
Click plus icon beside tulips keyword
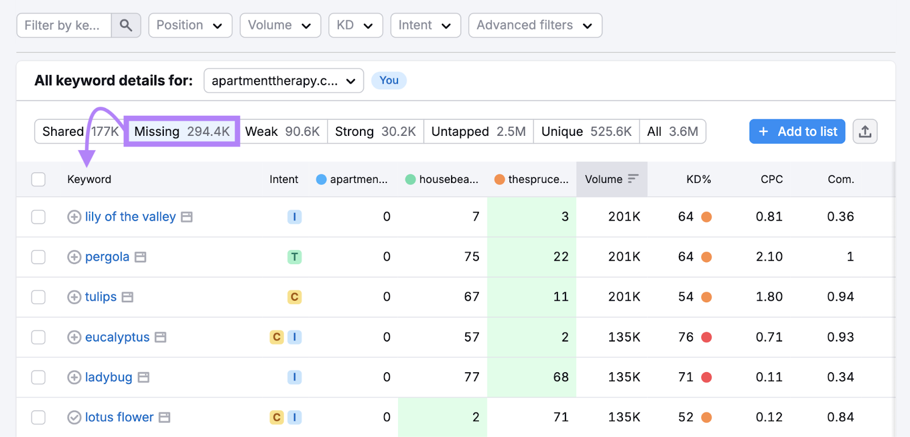tap(74, 297)
